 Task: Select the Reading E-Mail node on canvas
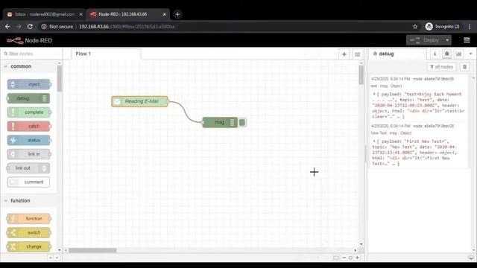click(140, 101)
